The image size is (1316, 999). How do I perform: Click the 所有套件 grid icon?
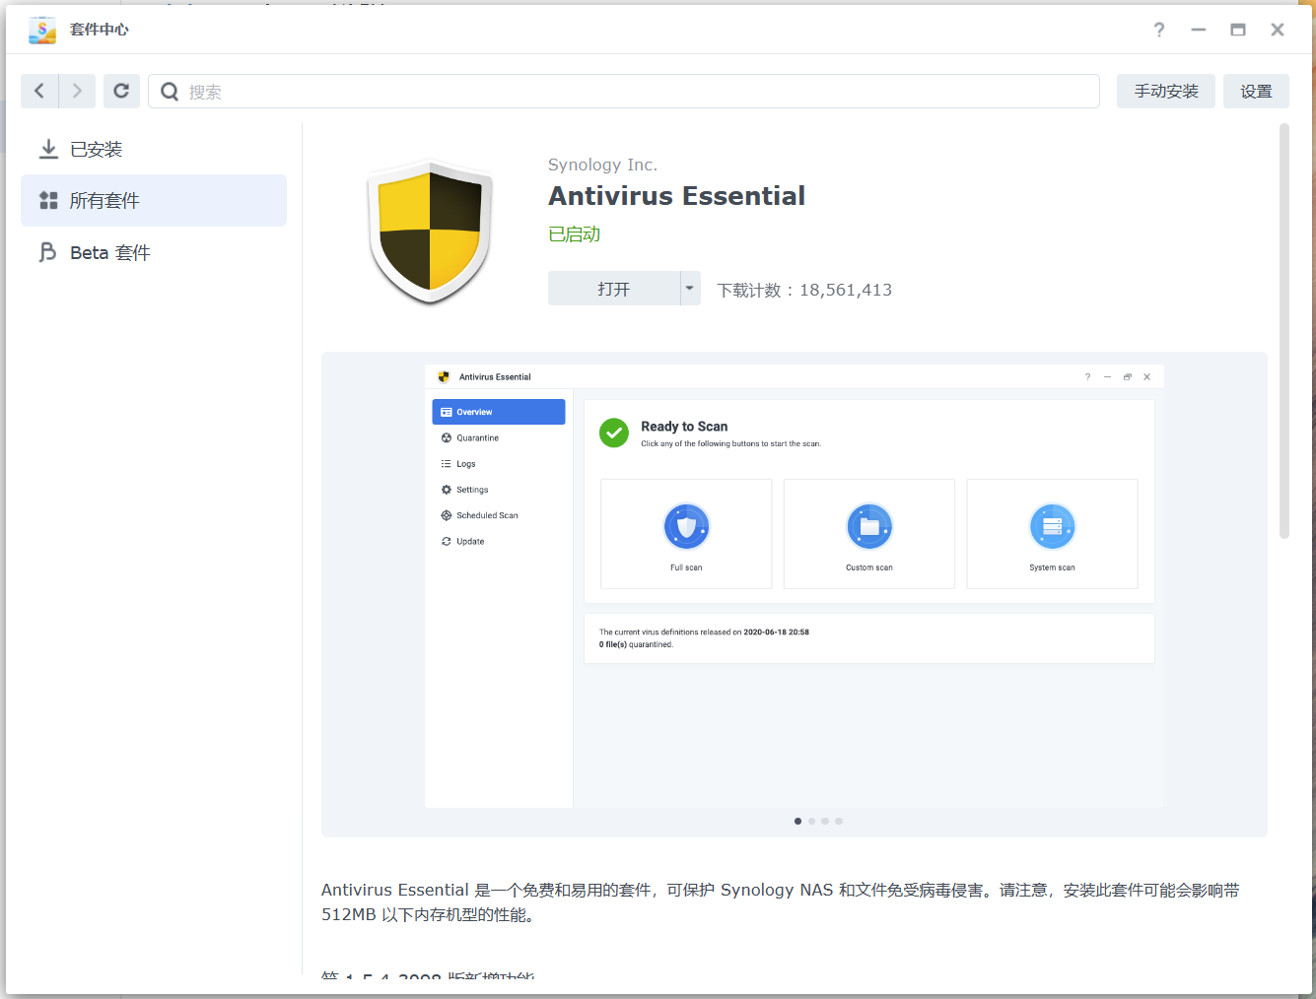coord(48,200)
